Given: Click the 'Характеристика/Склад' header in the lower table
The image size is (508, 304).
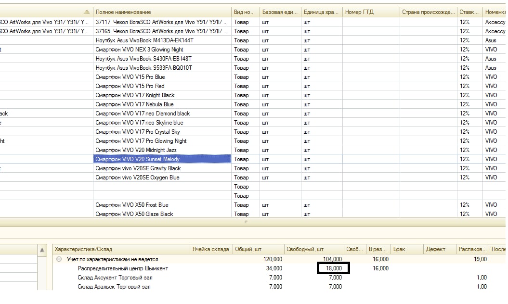Looking at the screenshot, I should pyautogui.click(x=121, y=249).
